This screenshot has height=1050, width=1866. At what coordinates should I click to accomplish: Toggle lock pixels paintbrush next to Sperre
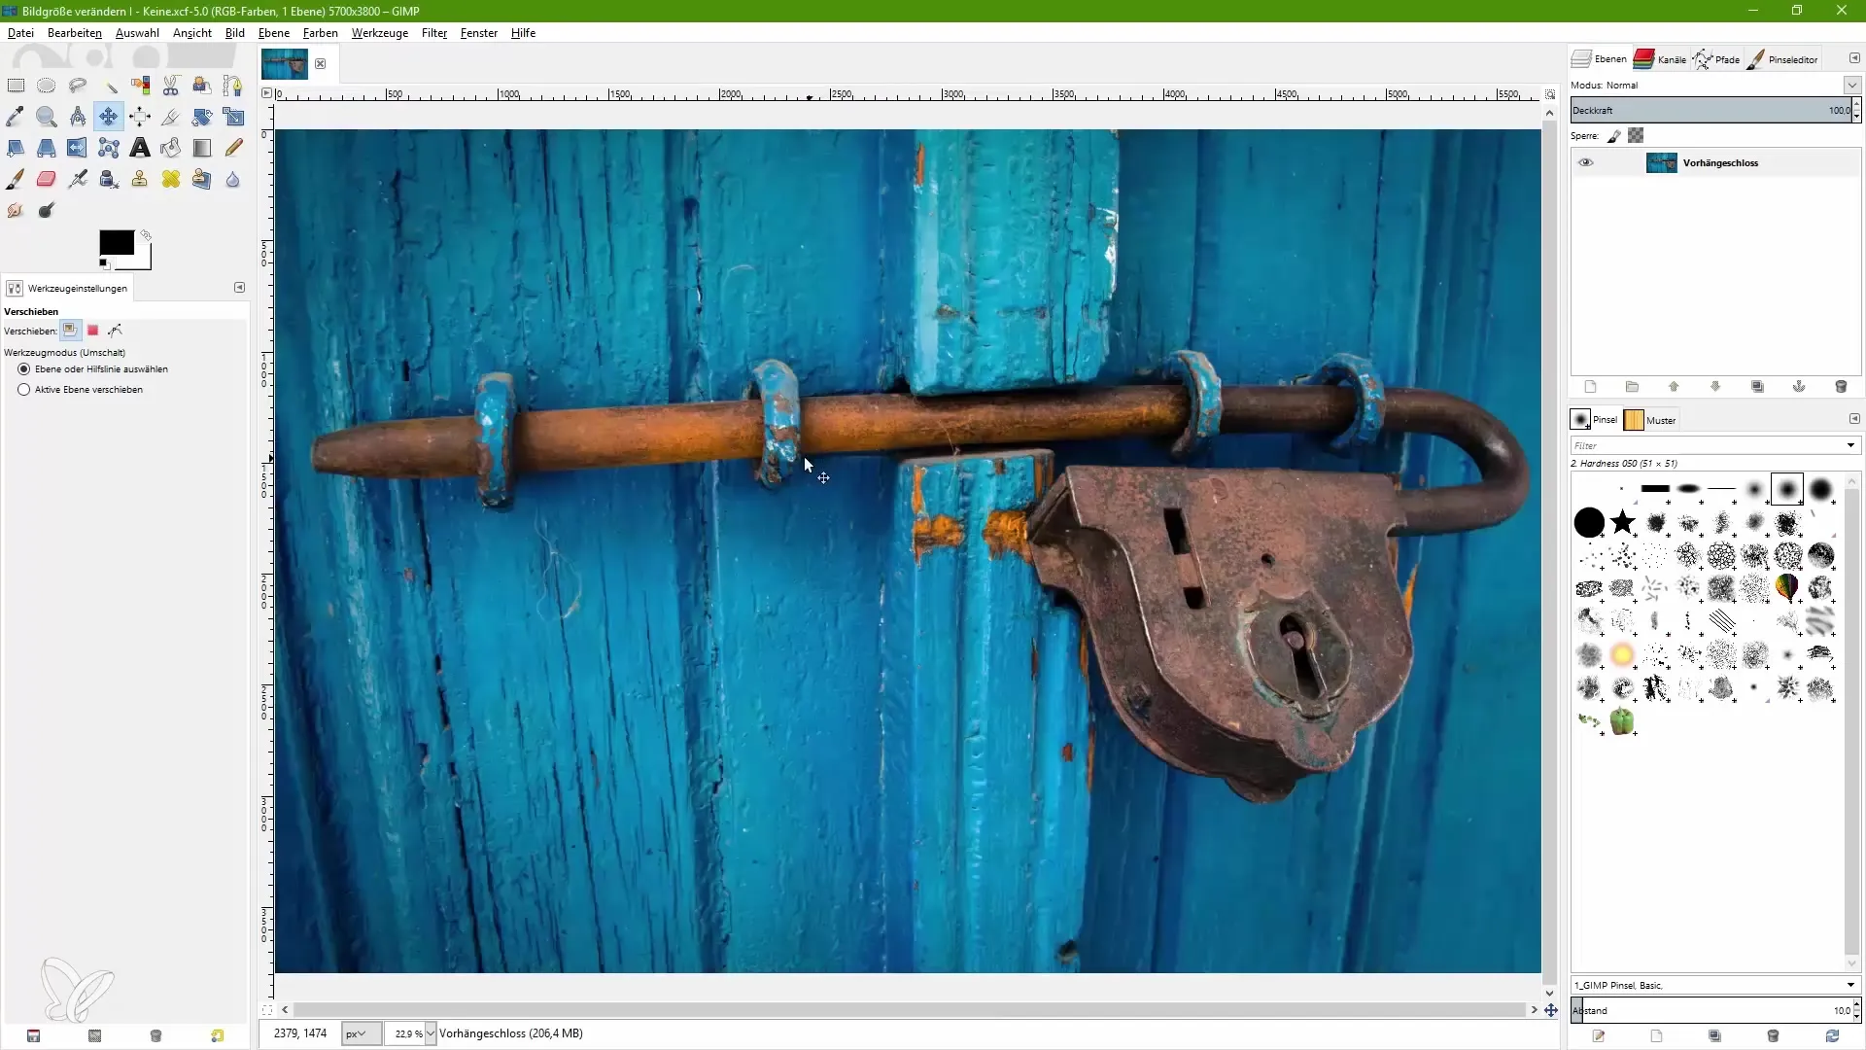[1614, 136]
